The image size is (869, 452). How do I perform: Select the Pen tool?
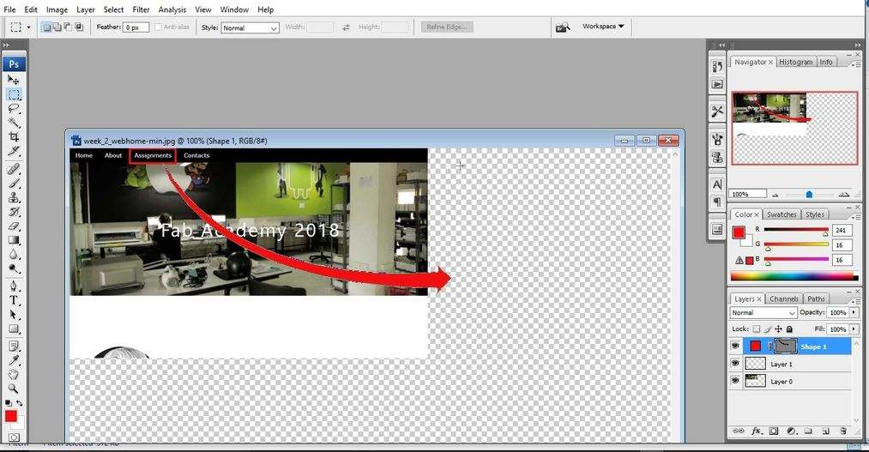(x=14, y=286)
